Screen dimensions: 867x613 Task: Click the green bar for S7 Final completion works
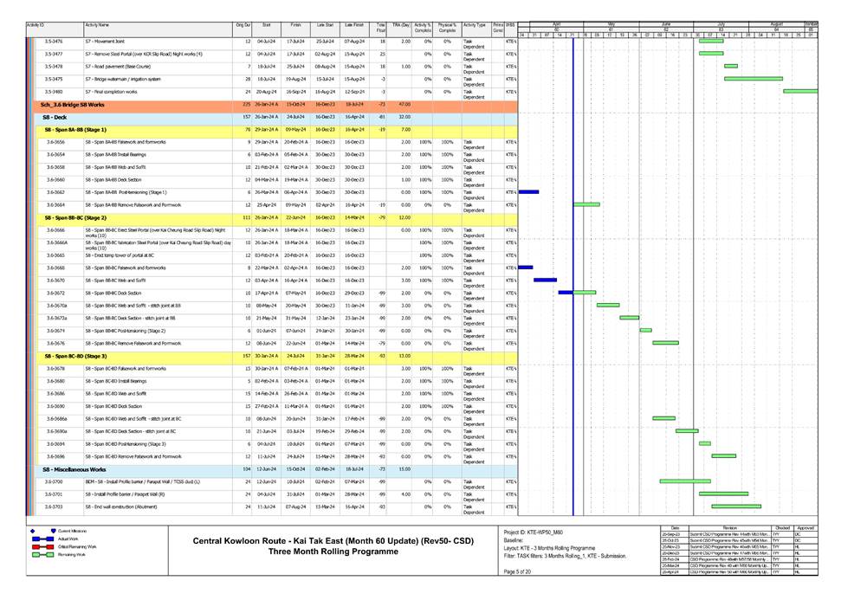pyautogui.click(x=799, y=91)
